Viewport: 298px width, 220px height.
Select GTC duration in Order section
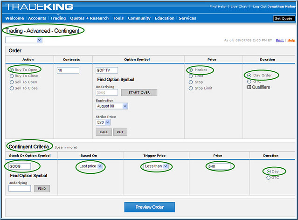point(249,81)
